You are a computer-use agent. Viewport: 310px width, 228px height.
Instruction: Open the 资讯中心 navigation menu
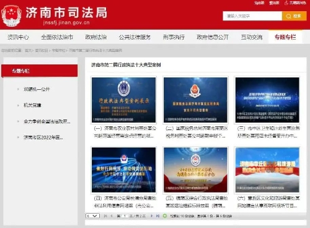(x=18, y=37)
